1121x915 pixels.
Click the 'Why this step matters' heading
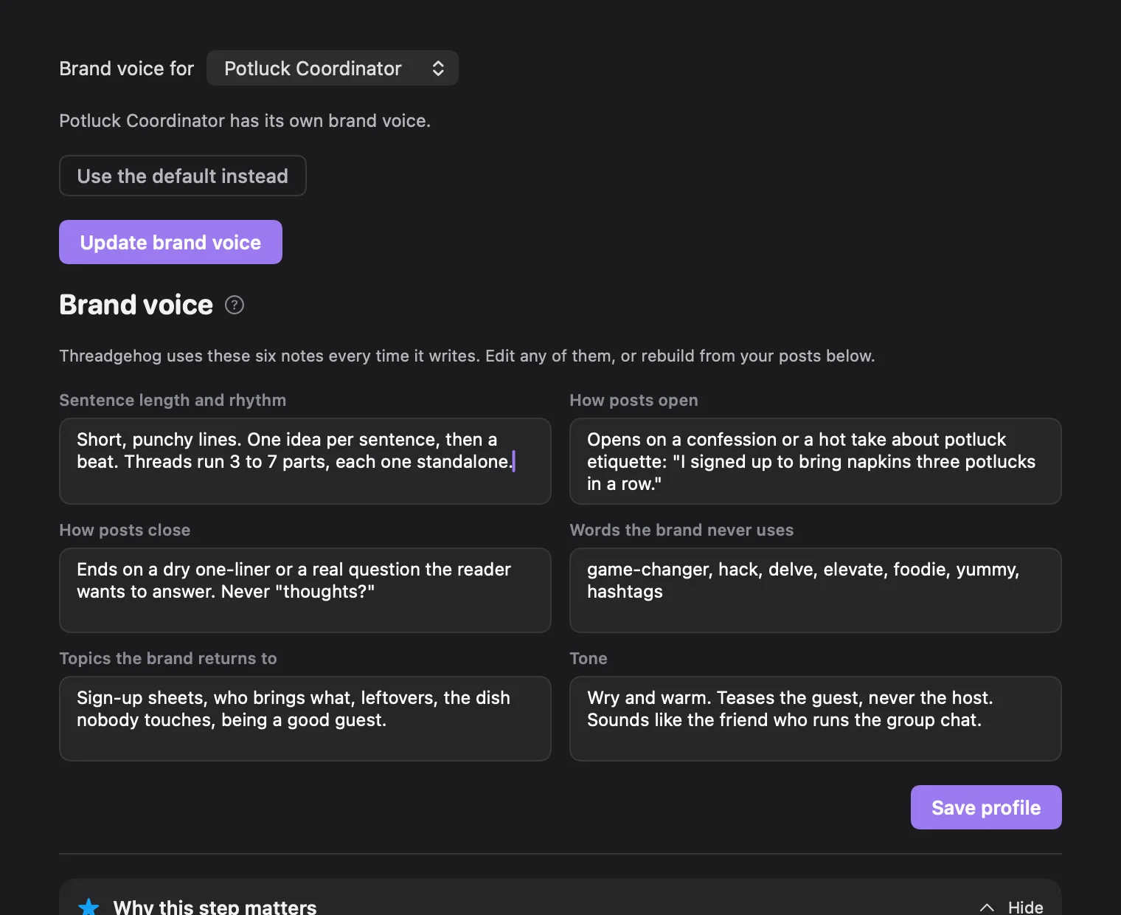pyautogui.click(x=215, y=907)
